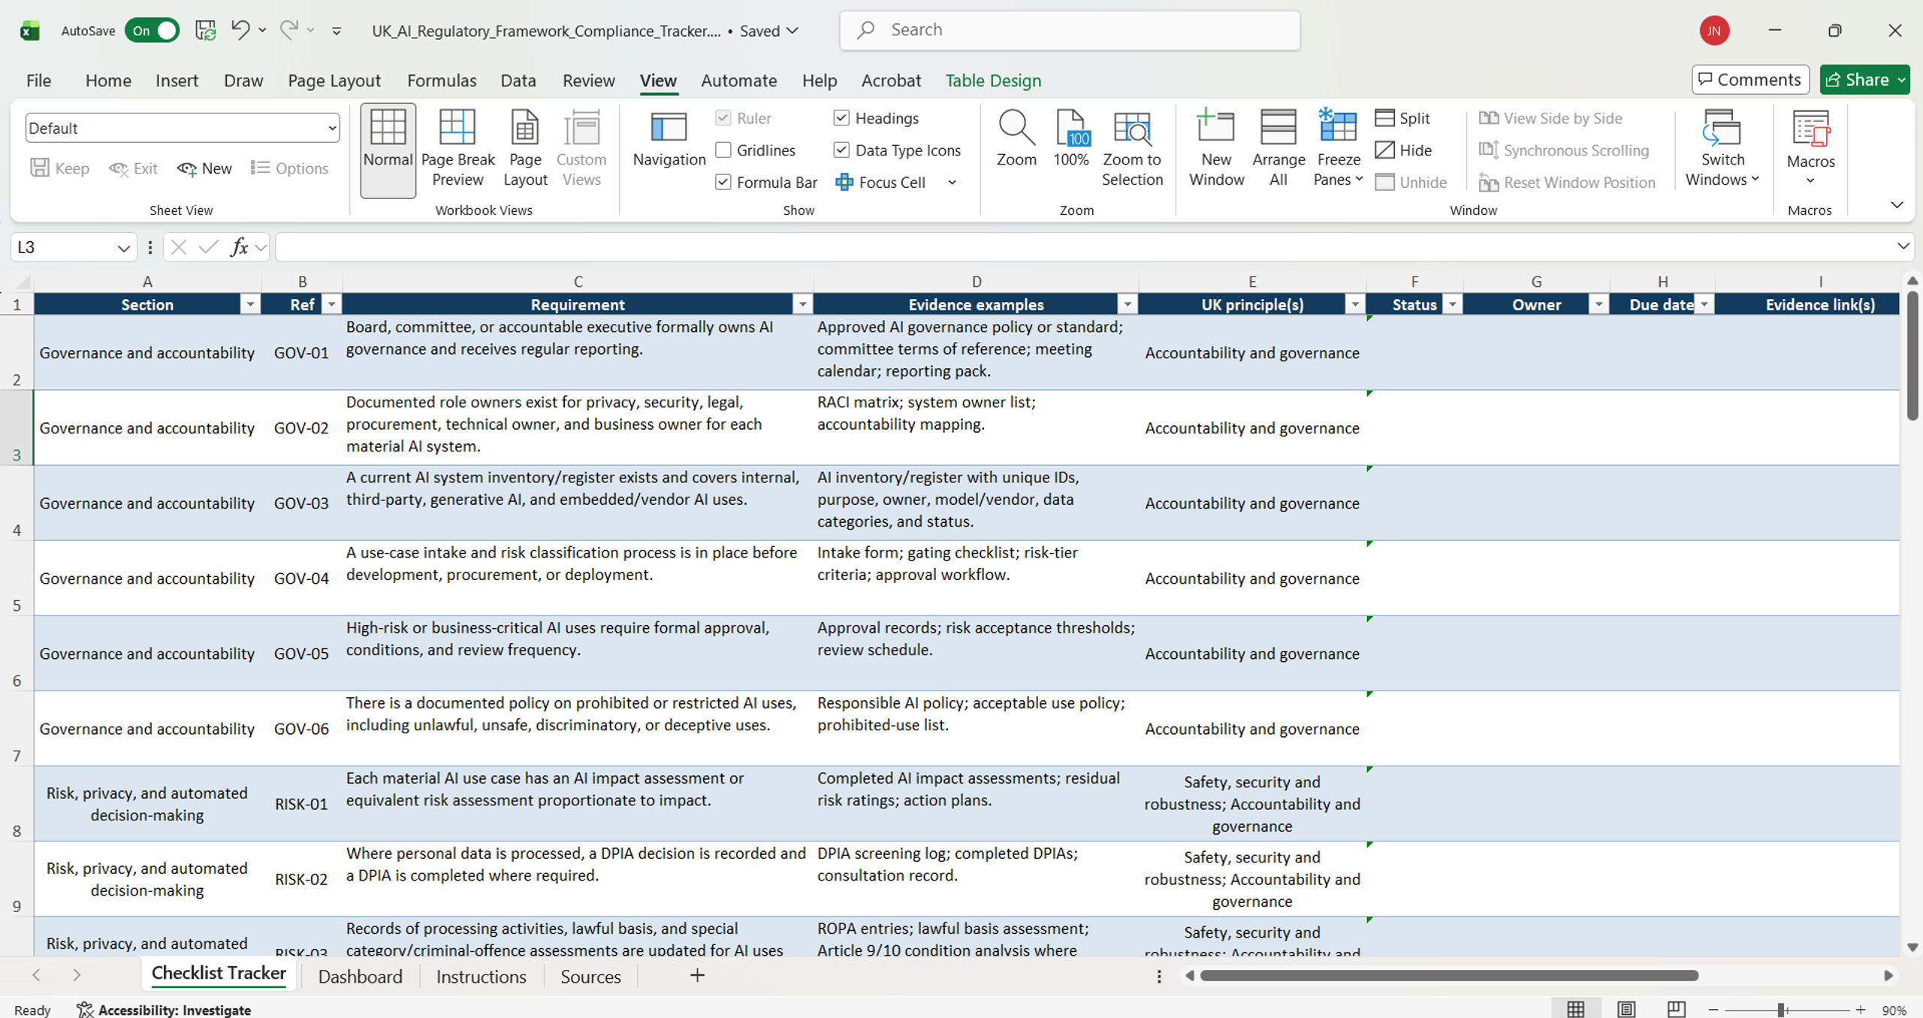The width and height of the screenshot is (1923, 1018).
Task: Click Zoom to Selection
Action: (x=1132, y=150)
